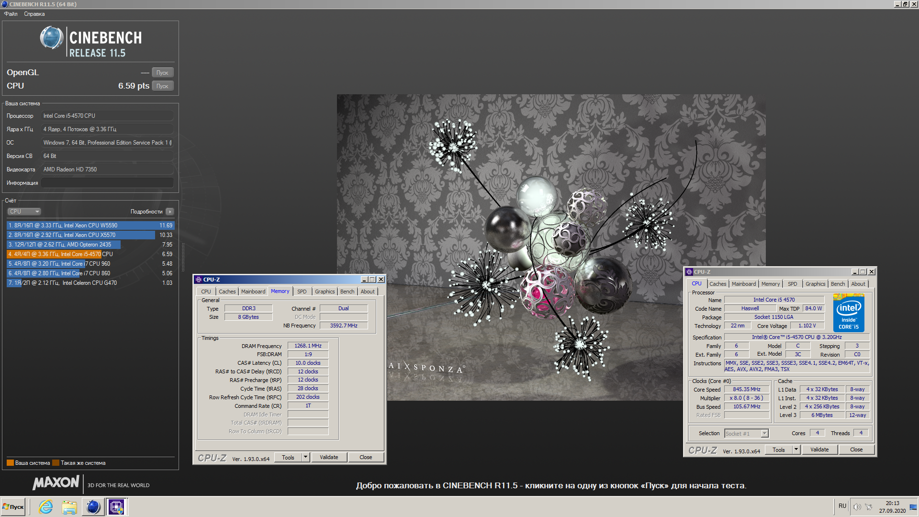Open the File Explorer taskbar icon

(69, 507)
